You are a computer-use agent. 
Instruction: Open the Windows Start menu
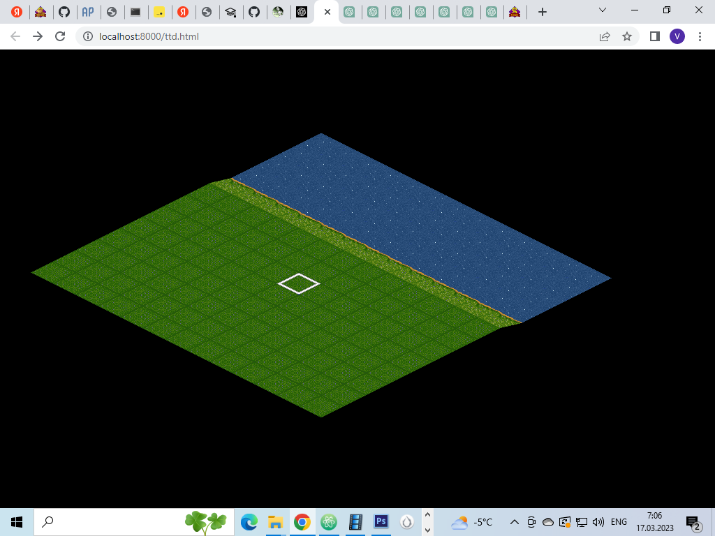[x=17, y=522]
